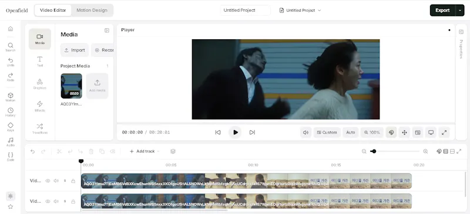Click the project name input field
This screenshot has height=214, width=470.
pos(245,10)
